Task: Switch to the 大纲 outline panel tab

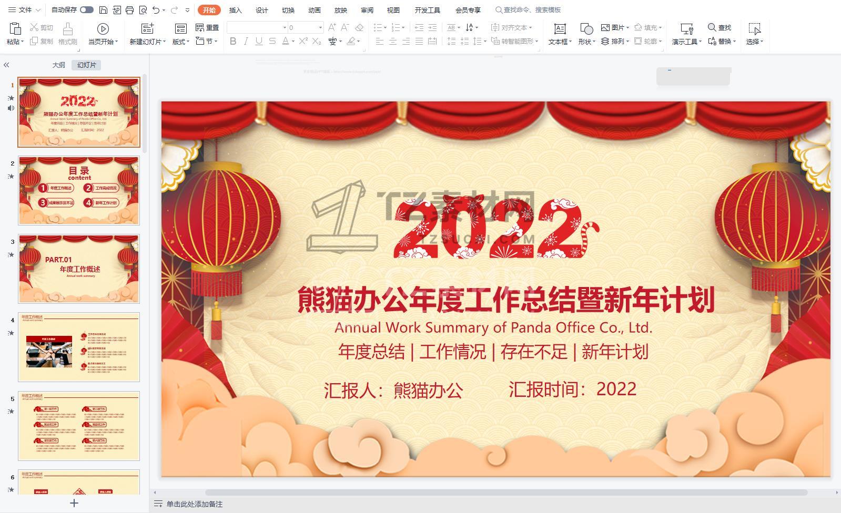Action: (x=59, y=65)
